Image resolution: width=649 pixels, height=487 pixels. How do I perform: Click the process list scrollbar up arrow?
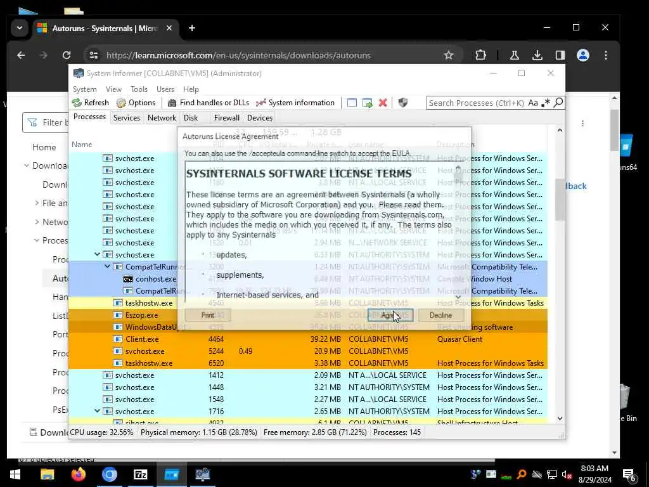click(560, 131)
